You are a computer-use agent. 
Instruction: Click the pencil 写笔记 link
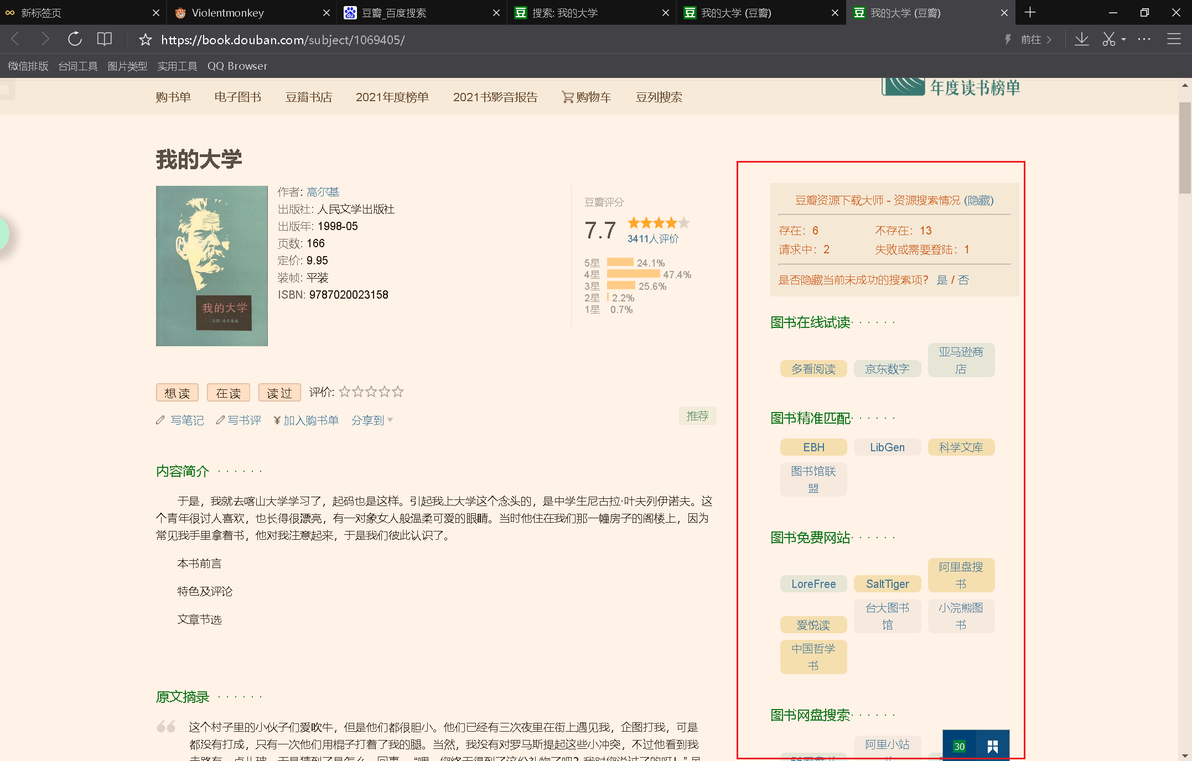click(x=180, y=420)
